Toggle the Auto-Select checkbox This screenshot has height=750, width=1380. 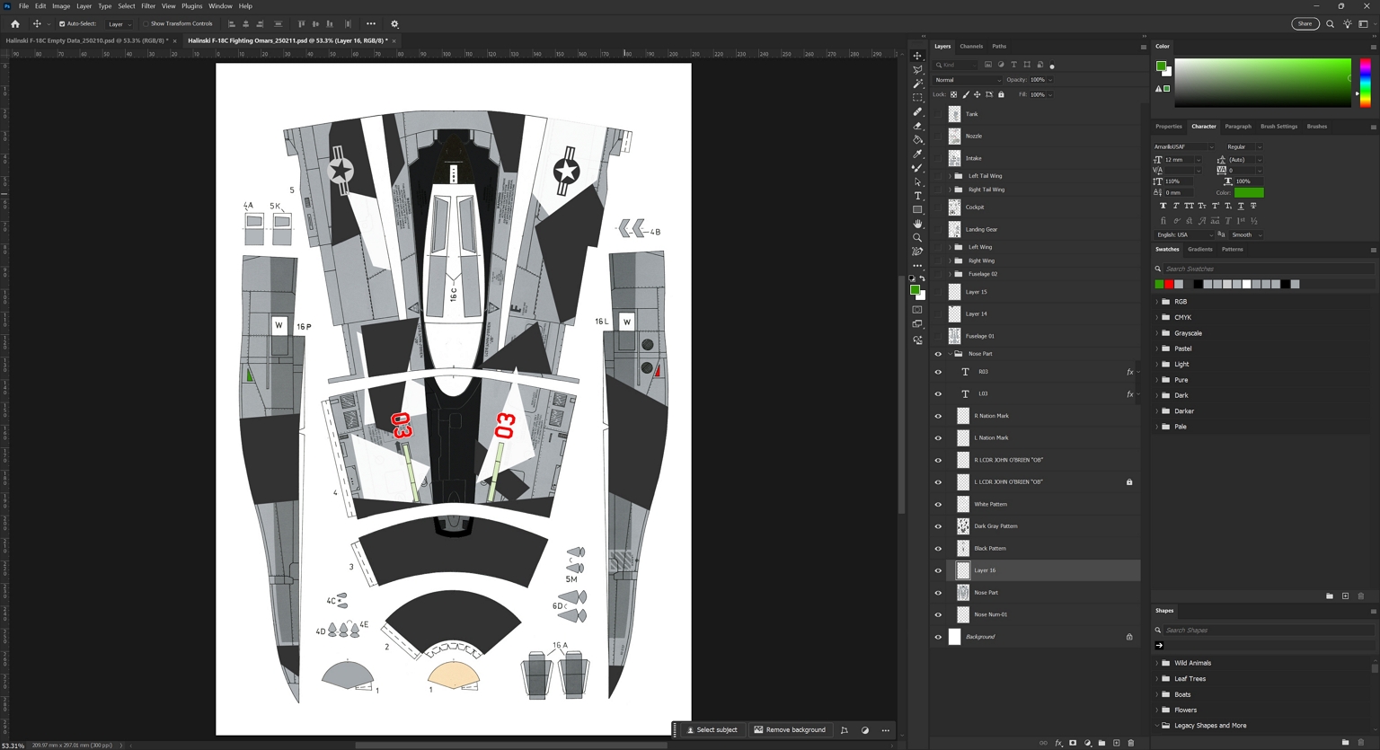tap(62, 24)
